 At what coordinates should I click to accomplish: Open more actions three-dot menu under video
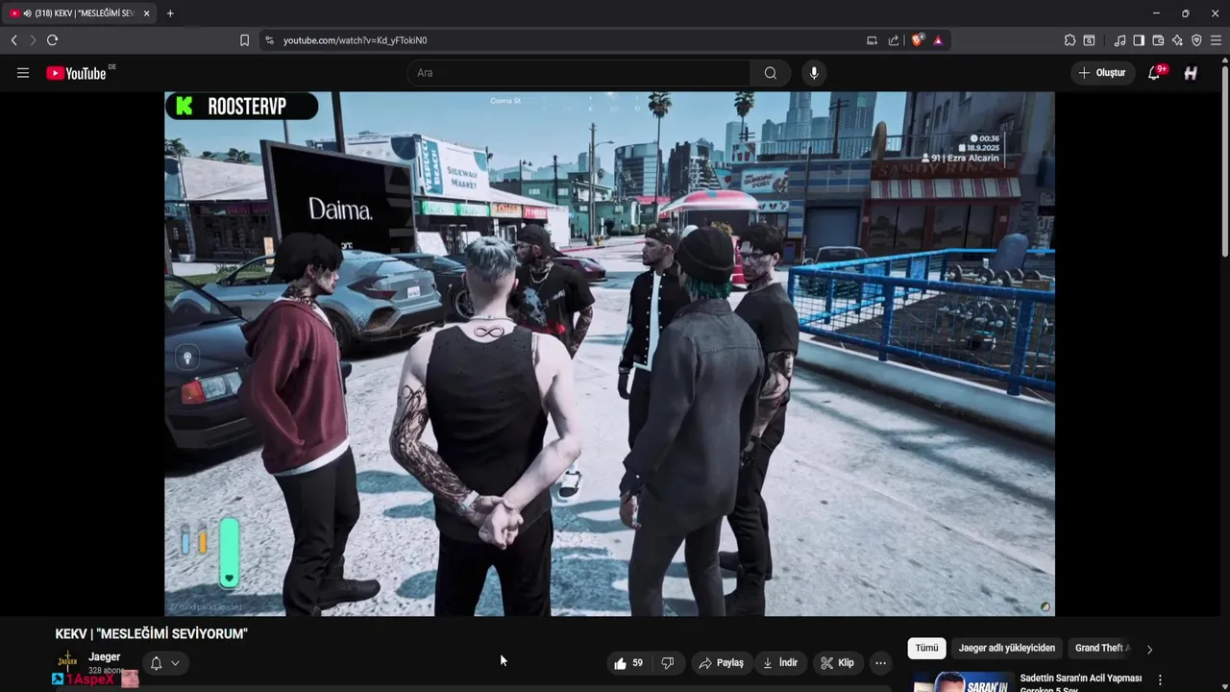coord(880,663)
